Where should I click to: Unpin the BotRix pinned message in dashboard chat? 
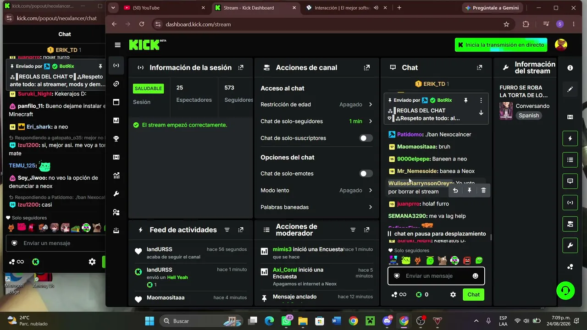pos(465,100)
